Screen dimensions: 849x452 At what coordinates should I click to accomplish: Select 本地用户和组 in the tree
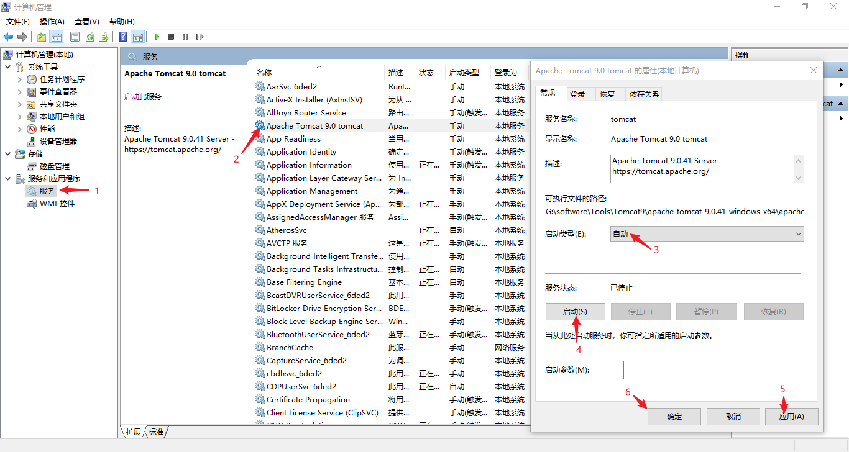[x=62, y=116]
